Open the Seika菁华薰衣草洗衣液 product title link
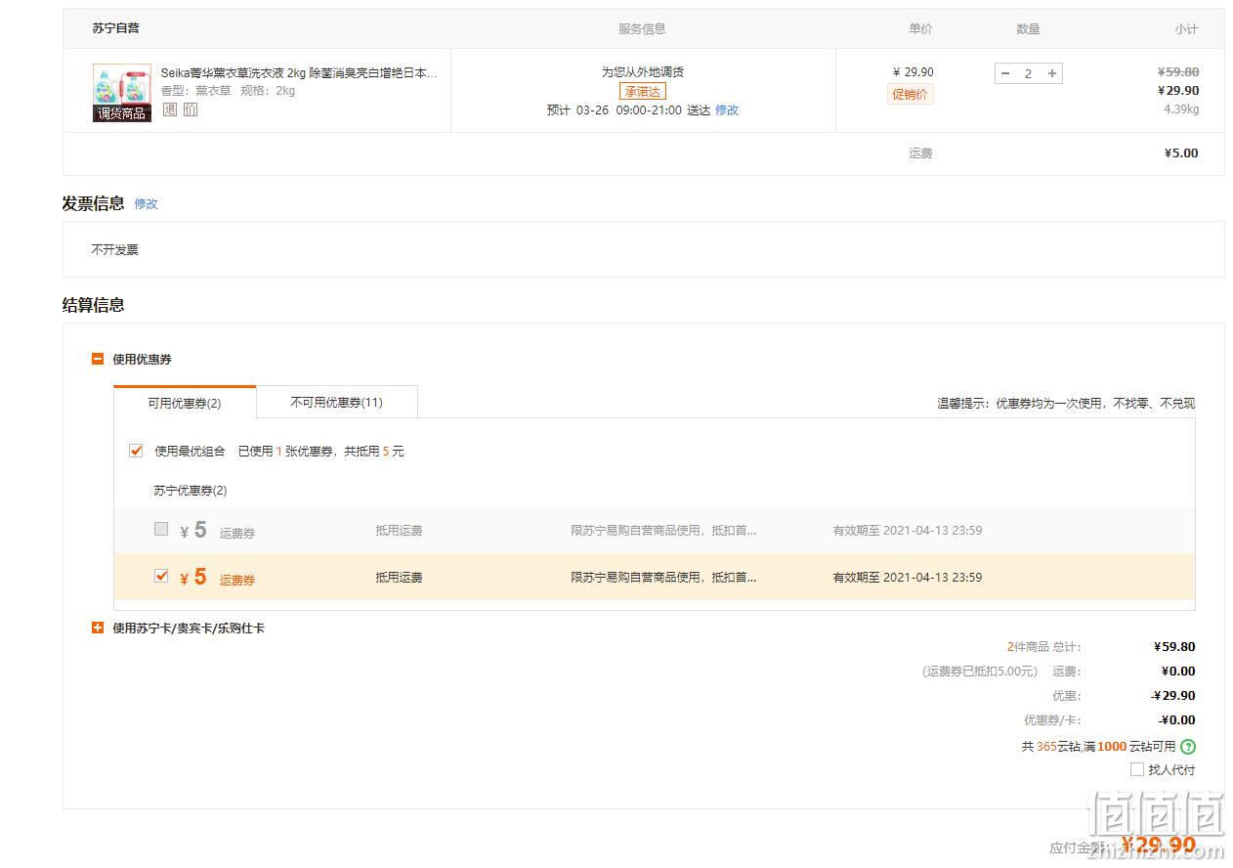Screen dimensions: 1233x868 (x=299, y=72)
